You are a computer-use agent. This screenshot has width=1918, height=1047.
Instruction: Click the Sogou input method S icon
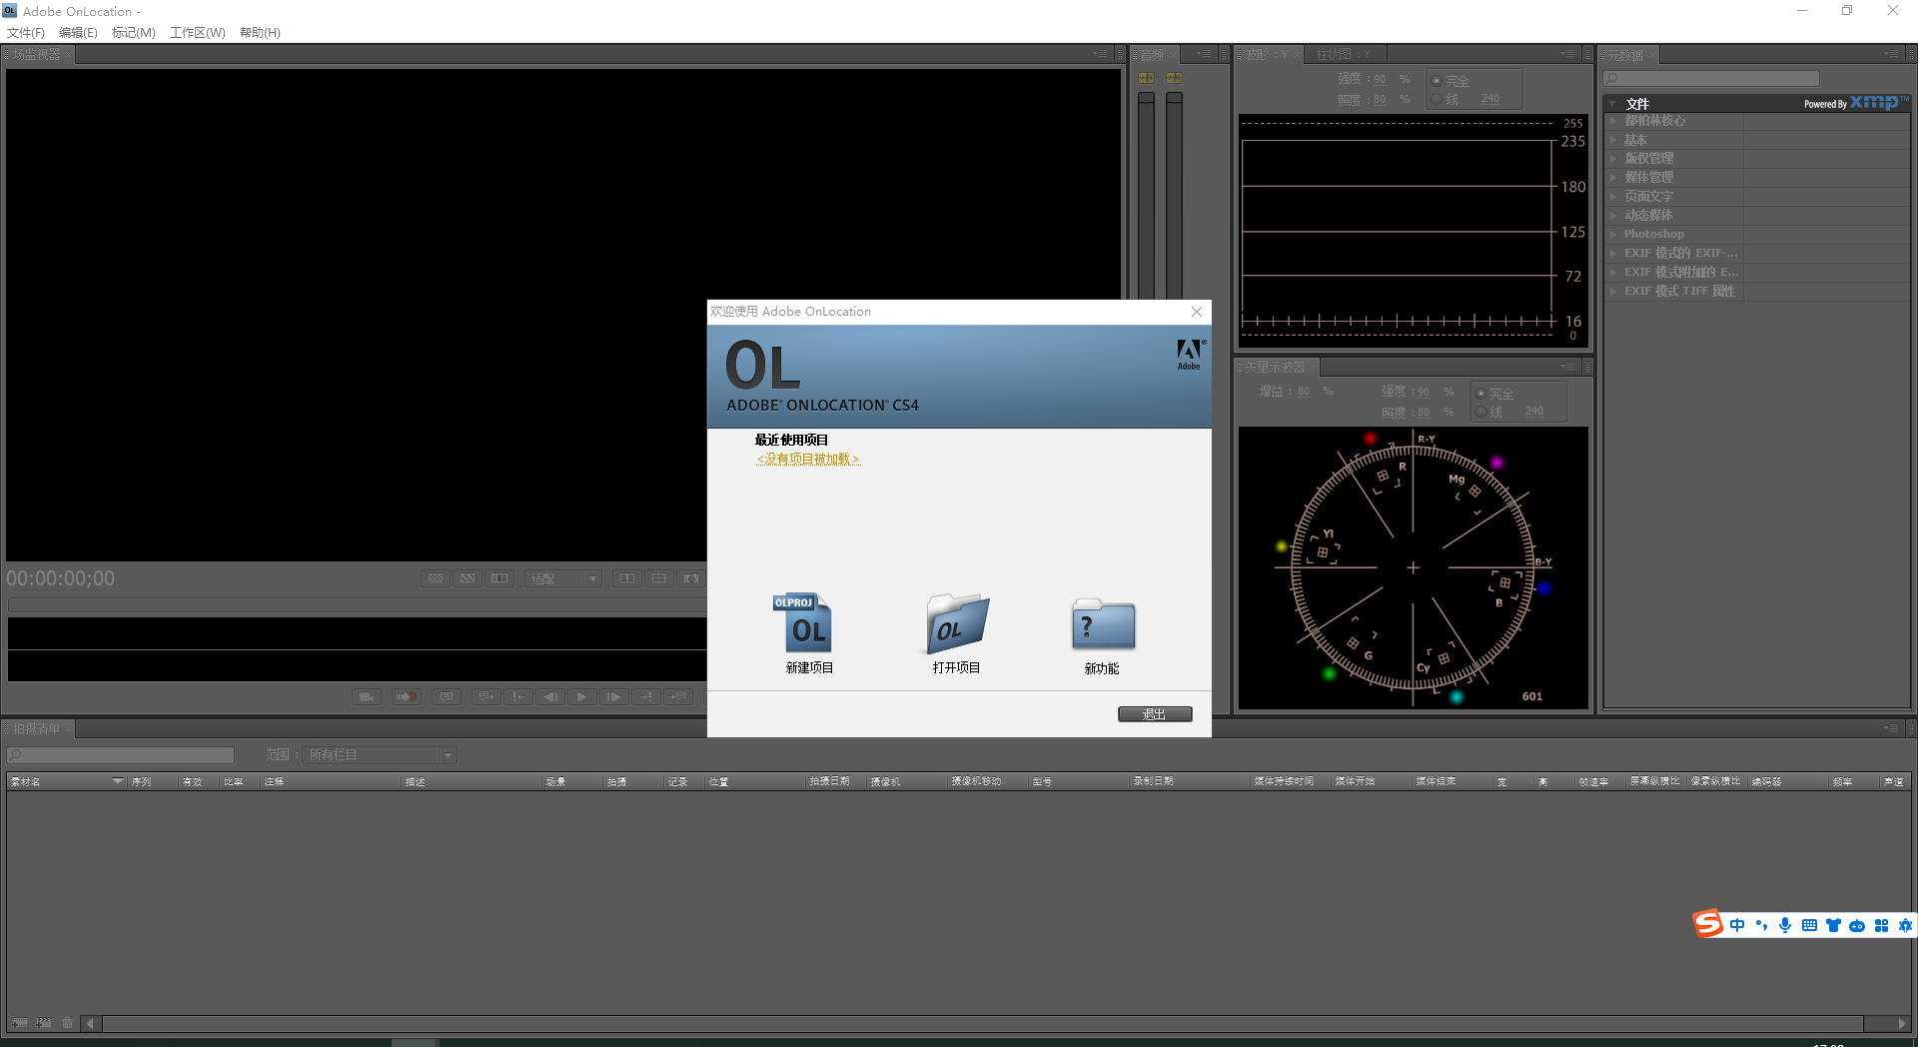click(x=1708, y=924)
